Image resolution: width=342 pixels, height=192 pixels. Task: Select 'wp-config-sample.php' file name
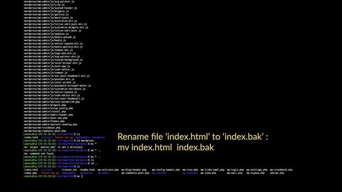(166, 170)
